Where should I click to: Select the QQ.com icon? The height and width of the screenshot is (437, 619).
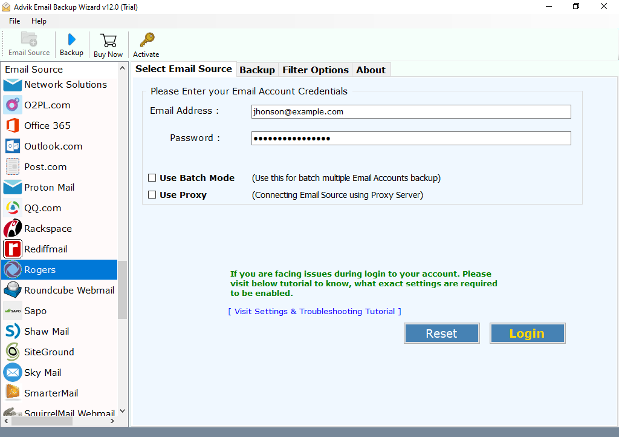point(13,208)
